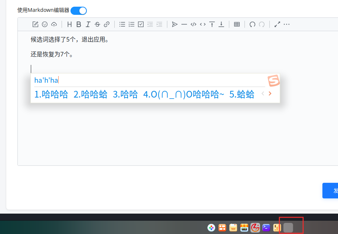Click the indent list icon
The width and height of the screenshot is (338, 234).
pos(159,24)
